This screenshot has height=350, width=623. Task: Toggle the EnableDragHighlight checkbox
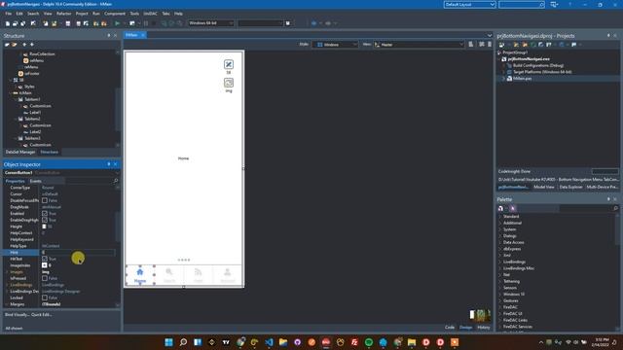pos(45,220)
